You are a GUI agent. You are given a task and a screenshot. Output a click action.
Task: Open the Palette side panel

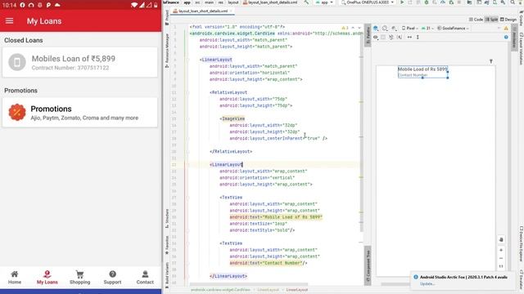pyautogui.click(x=368, y=36)
